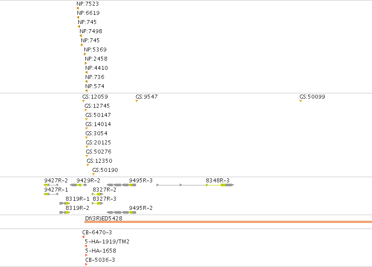Viewport: 372px width, 267px height.
Task: Click the GS:12059 label
Action: (x=95, y=97)
